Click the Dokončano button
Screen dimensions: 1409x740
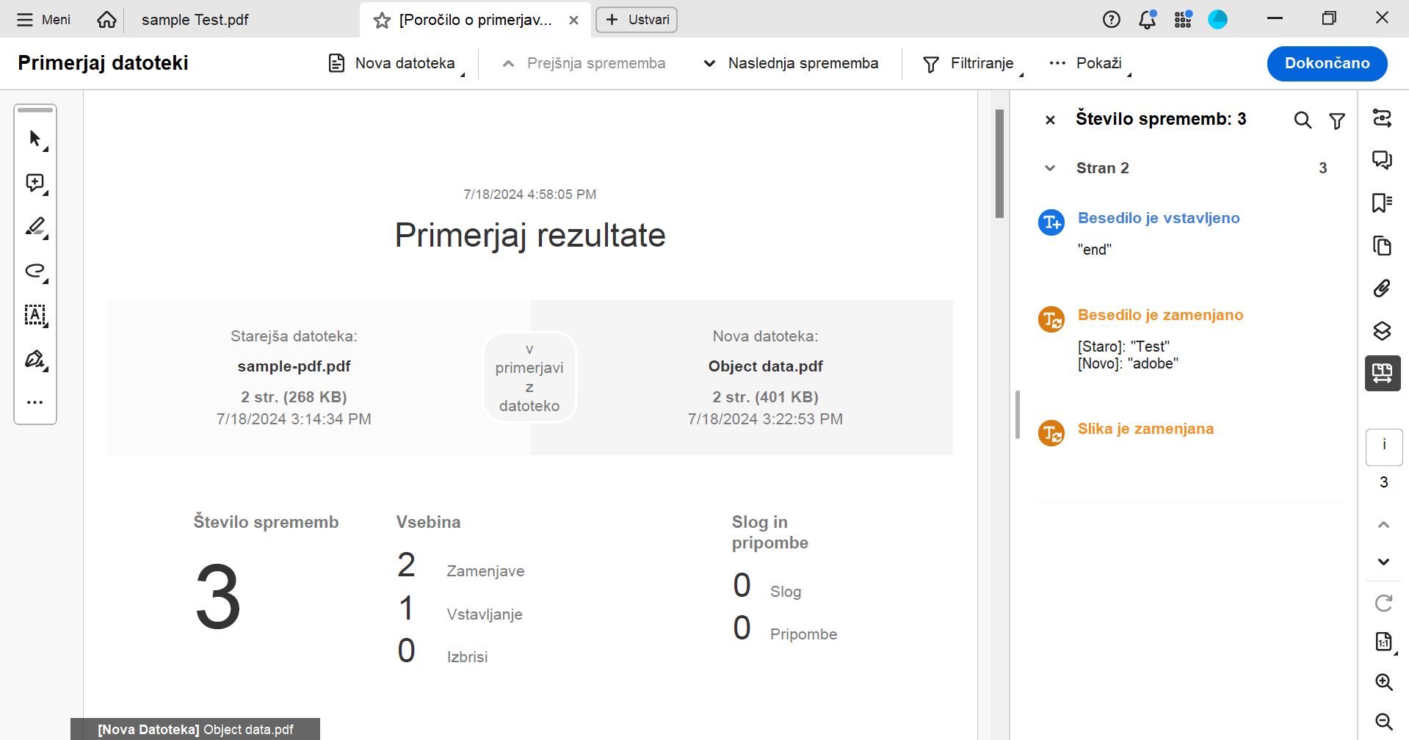tap(1326, 63)
